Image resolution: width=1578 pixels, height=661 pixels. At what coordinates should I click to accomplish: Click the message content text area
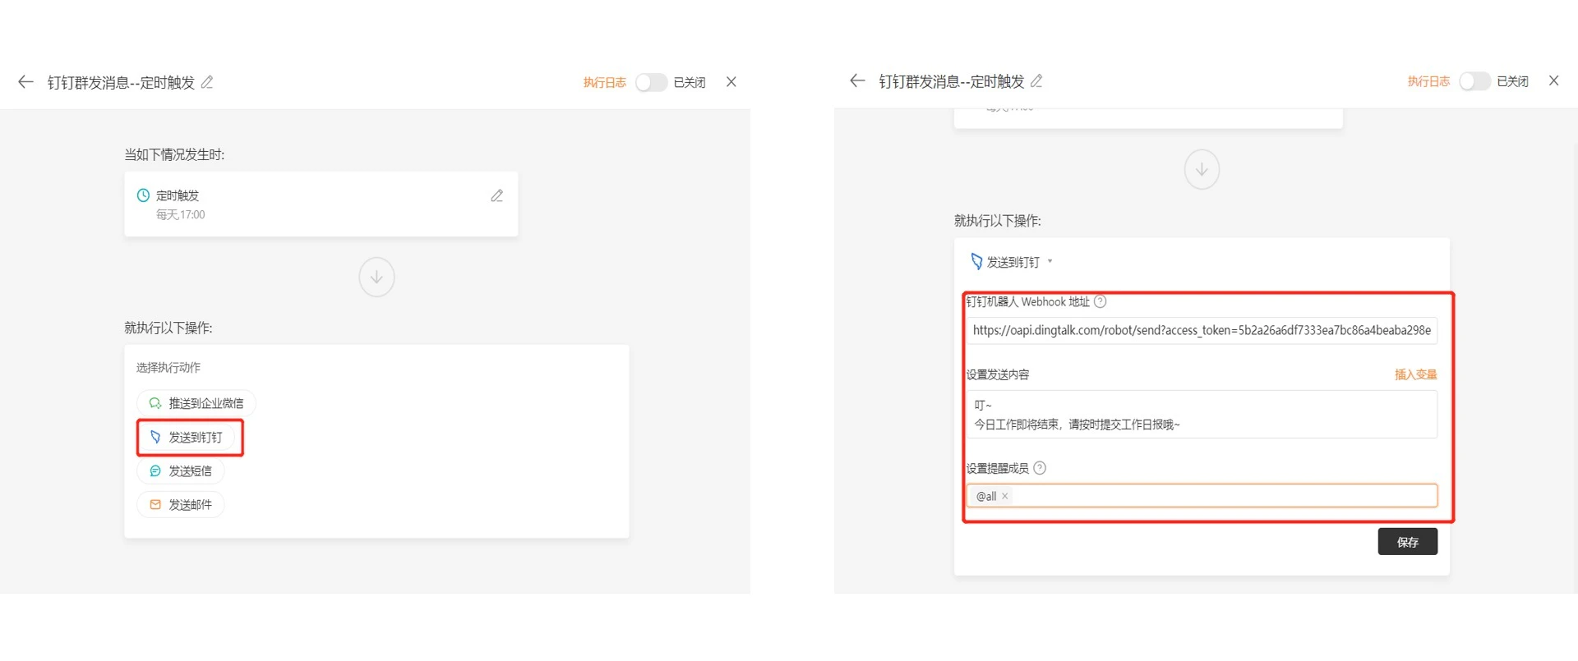point(1202,414)
